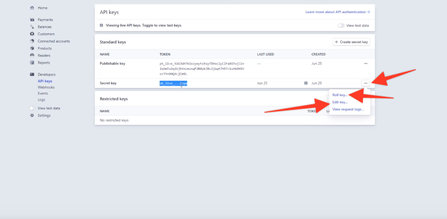Screen dimensions: 447x219
Task: Click the Reports chart icon
Action: (x=32, y=62)
